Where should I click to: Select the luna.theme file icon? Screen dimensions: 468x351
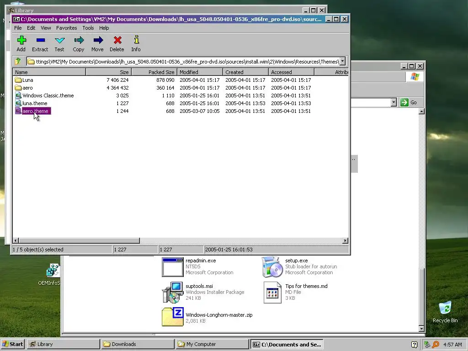18,103
